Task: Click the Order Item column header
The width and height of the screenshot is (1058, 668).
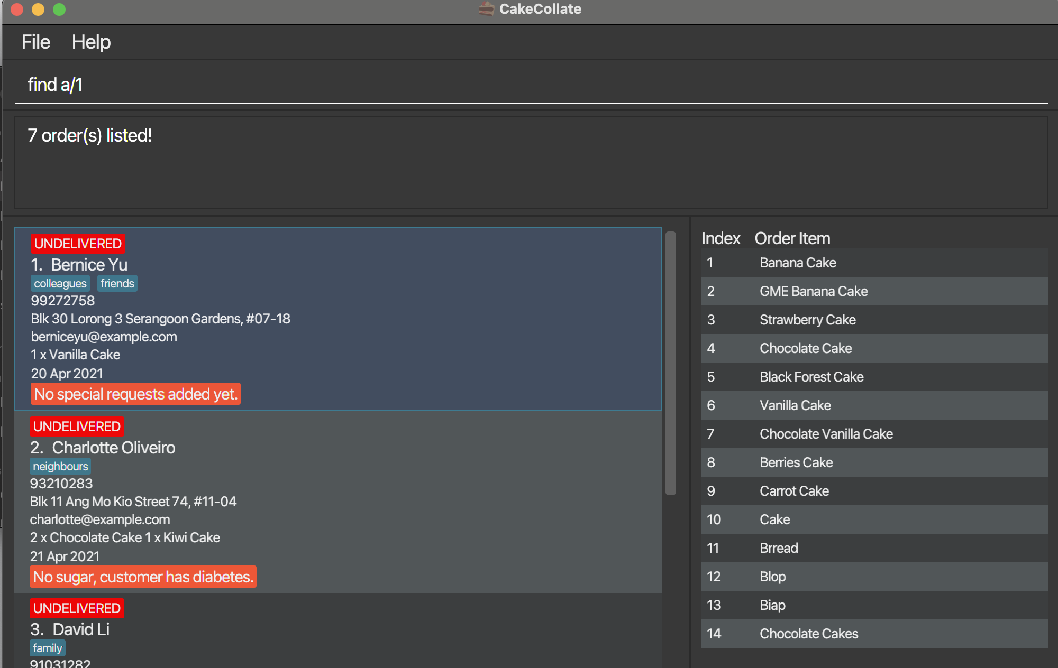Action: (x=792, y=238)
